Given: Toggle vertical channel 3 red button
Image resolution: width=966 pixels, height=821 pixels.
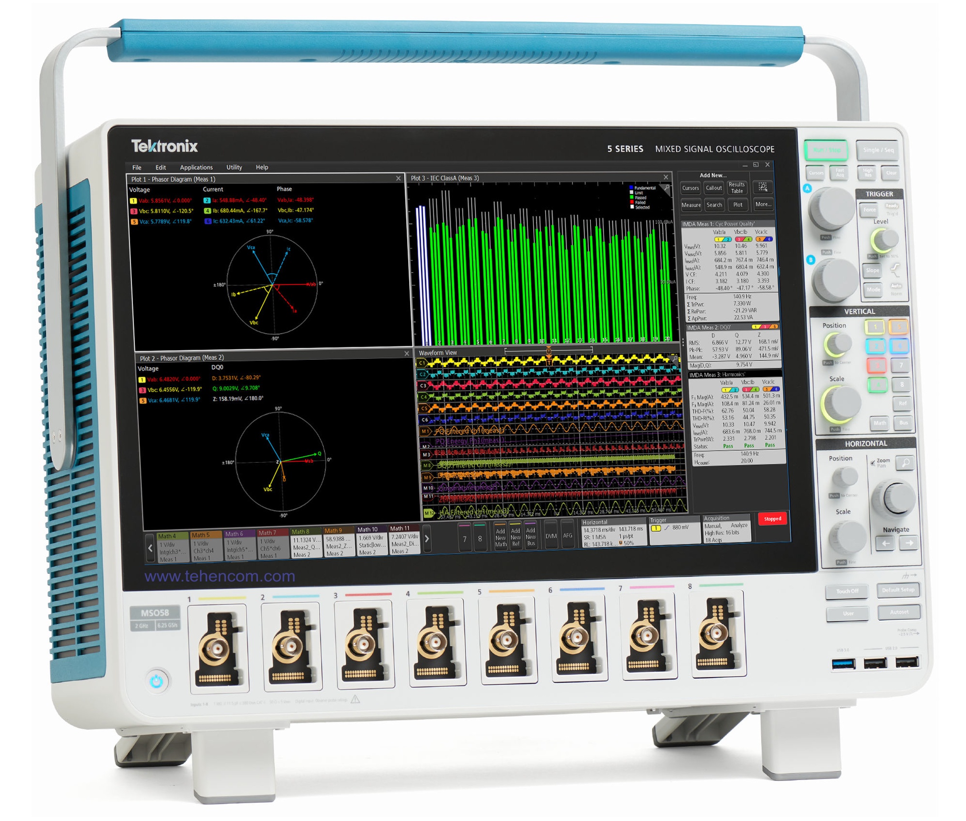Looking at the screenshot, I should 876,366.
